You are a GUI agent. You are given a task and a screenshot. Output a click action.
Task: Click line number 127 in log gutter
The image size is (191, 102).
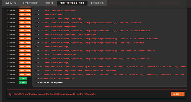pyautogui.click(x=37, y=71)
